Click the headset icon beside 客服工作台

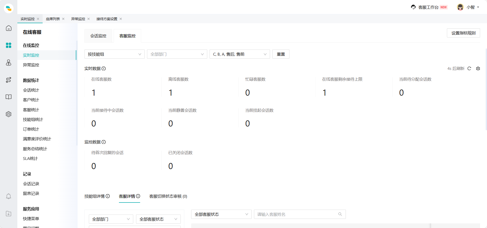pos(413,7)
